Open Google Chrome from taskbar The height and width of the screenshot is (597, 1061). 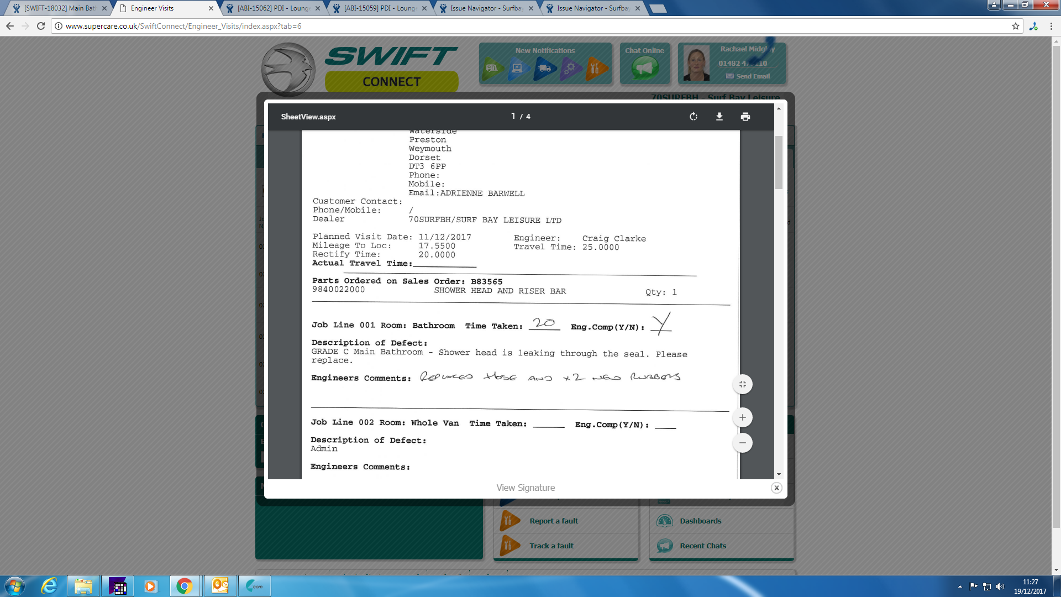pyautogui.click(x=185, y=586)
